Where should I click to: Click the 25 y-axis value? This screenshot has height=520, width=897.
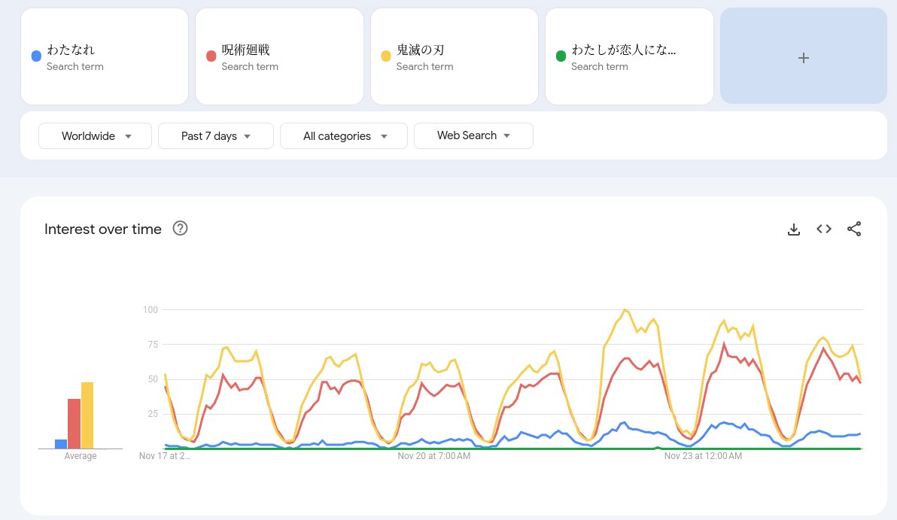(x=153, y=414)
